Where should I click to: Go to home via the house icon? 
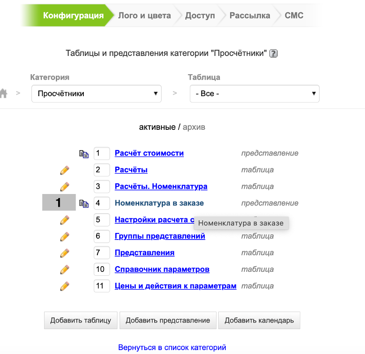pos(4,93)
